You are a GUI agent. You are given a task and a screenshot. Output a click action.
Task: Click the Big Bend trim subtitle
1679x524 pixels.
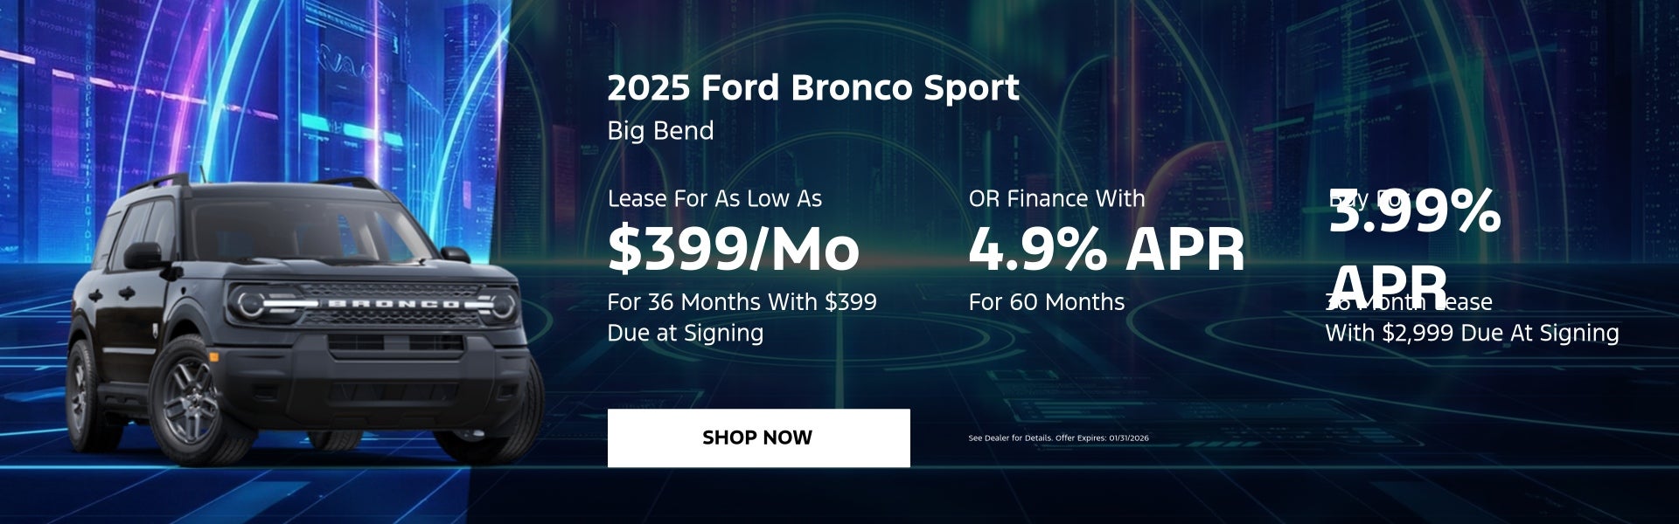pos(660,131)
